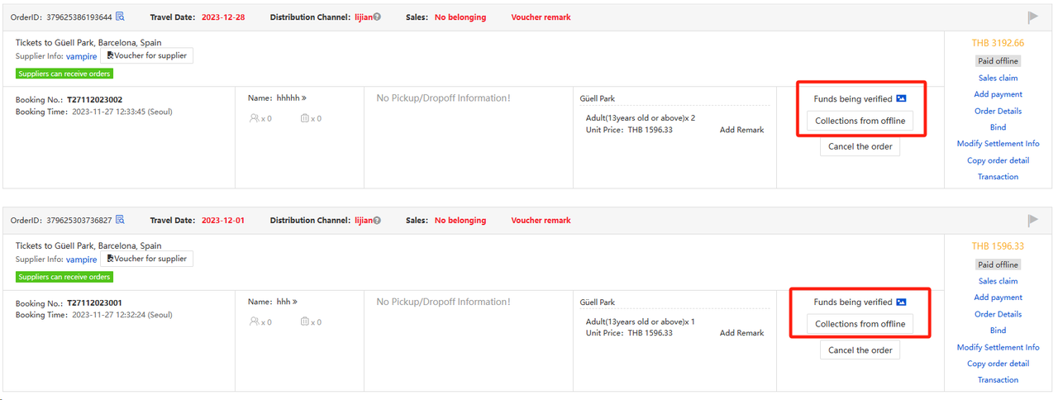1058x400 pixels.
Task: Open supplier vampire link in the first order
Action: click(81, 56)
